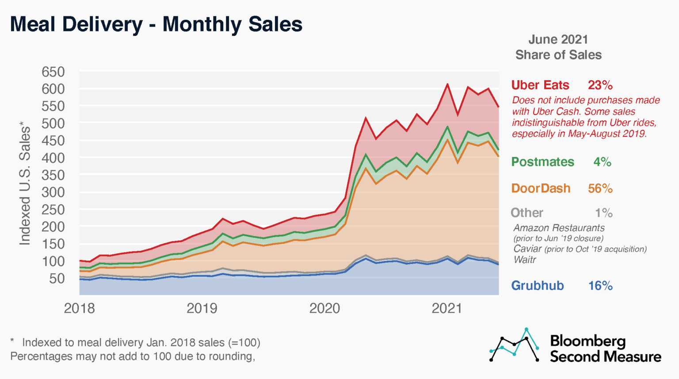Click the "Amazon Restaurants" note text
Image resolution: width=679 pixels, height=379 pixels.
[559, 228]
